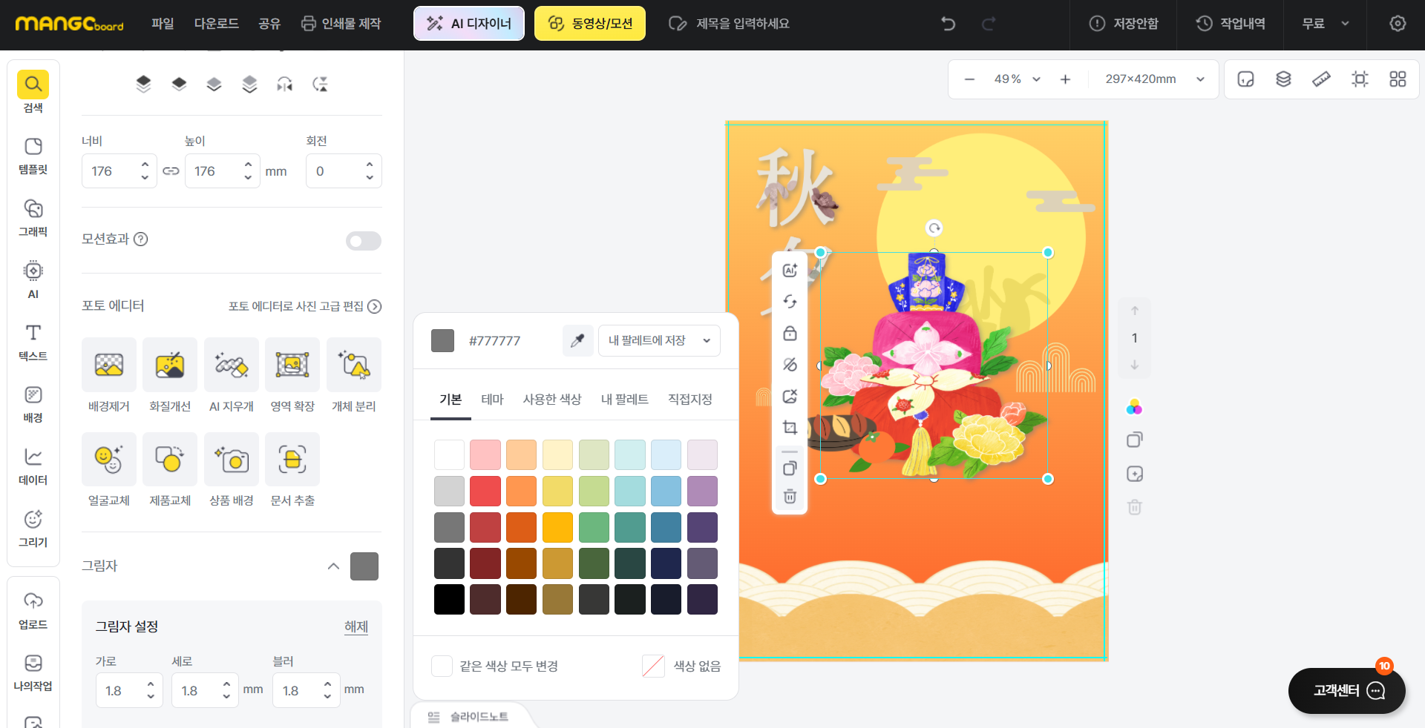
Task: Open the 내 팔레트에 저장 dropdown
Action: pos(658,340)
